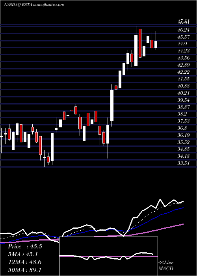Click the 33.51 price axis label
This screenshot has height=276, width=197.
(x=184, y=163)
